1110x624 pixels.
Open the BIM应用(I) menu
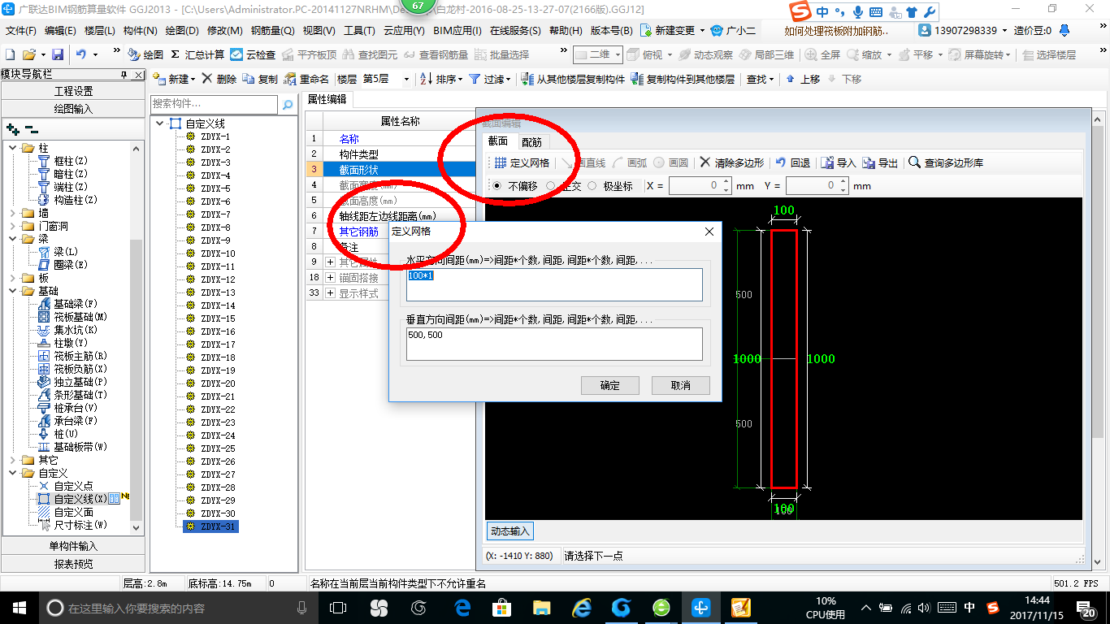coord(457,31)
